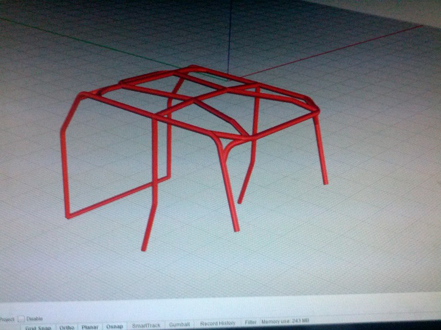Pick the green Y-axis line
Screen dimensions: 441x330
(x=90, y=42)
